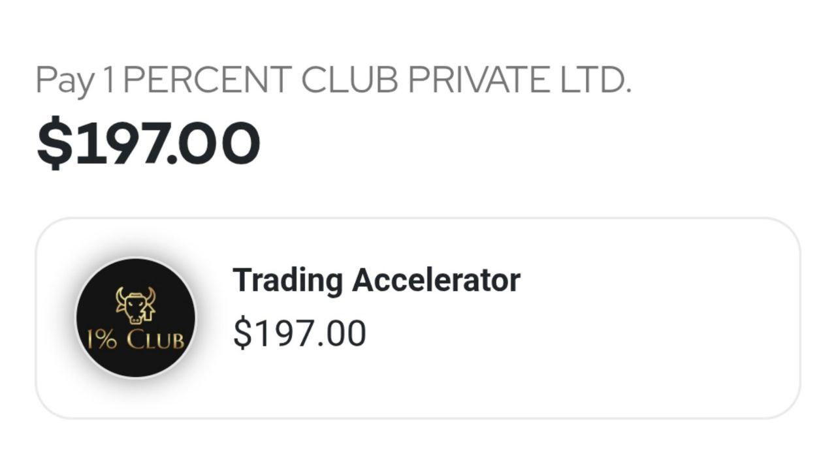Click the bold $197.00 total amount
The width and height of the screenshot is (836, 460).
click(148, 144)
